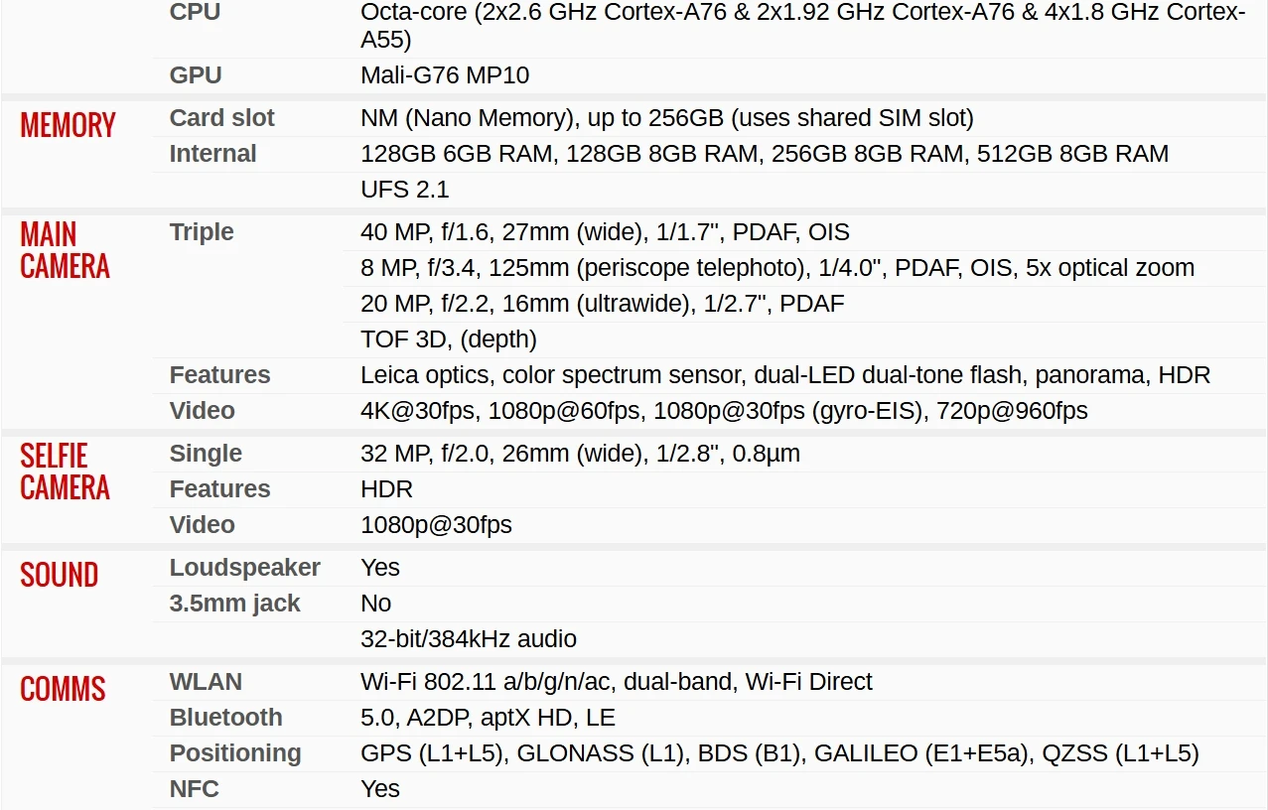Click the CPU spec label
Screen dimensions: 1268x810
(x=195, y=13)
